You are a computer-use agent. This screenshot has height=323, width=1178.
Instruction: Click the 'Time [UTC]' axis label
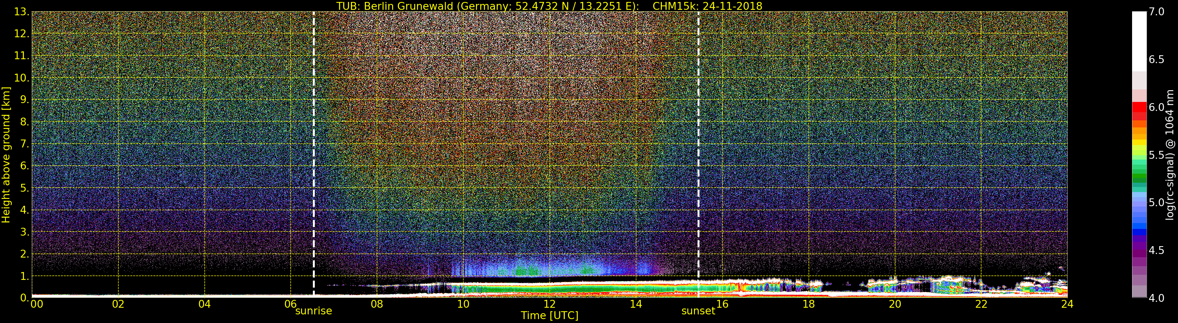coord(550,316)
